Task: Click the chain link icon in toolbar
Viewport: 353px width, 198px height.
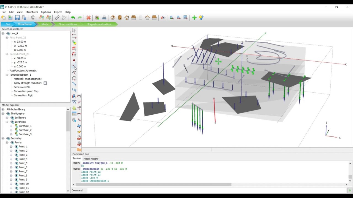Action: click(x=57, y=18)
